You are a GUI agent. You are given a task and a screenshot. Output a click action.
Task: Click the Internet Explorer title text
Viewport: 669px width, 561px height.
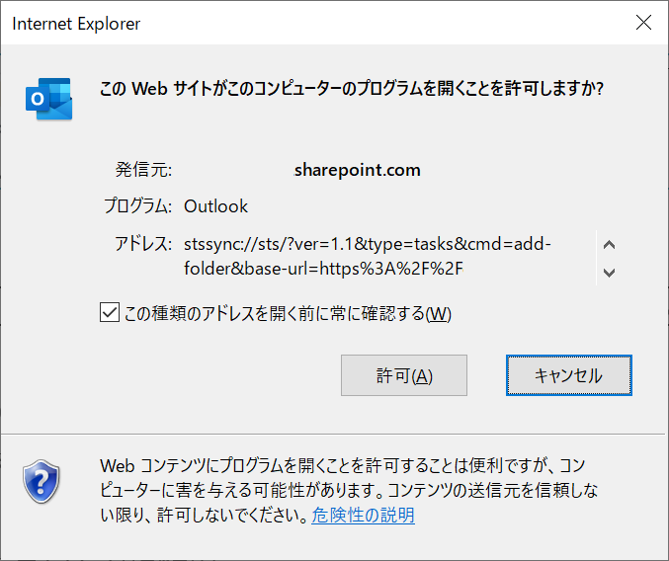76,24
